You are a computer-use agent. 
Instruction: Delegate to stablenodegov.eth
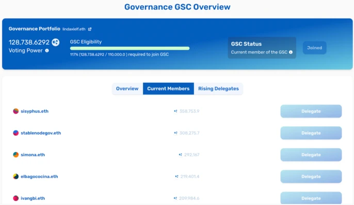[311, 133]
